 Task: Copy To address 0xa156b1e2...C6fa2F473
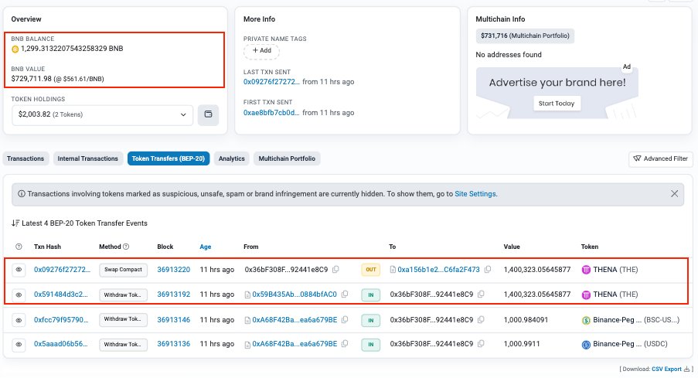488,269
